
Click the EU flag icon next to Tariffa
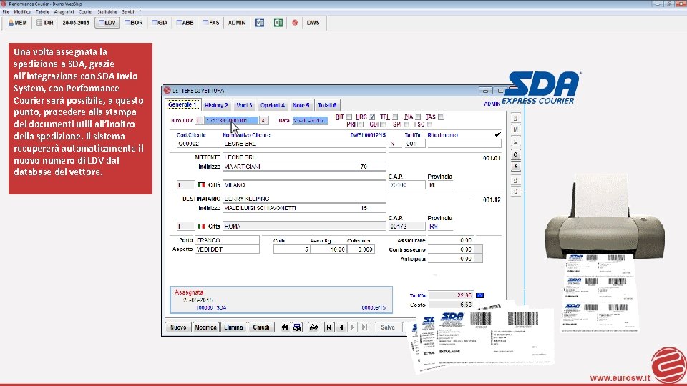(x=479, y=295)
